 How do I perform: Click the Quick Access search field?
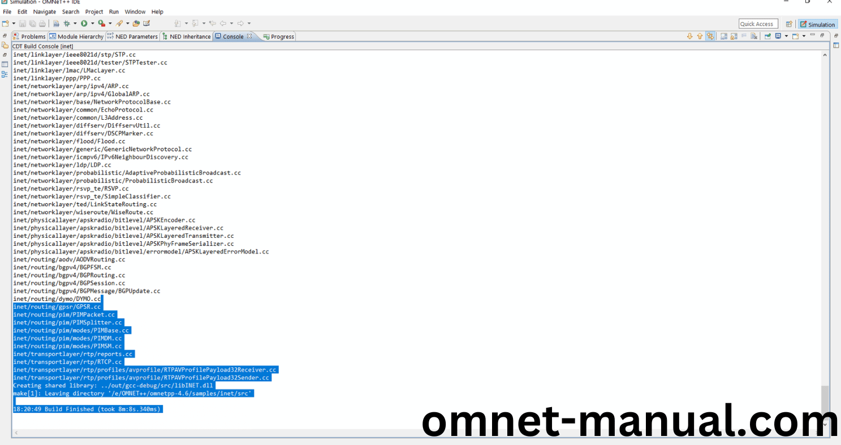(x=757, y=23)
